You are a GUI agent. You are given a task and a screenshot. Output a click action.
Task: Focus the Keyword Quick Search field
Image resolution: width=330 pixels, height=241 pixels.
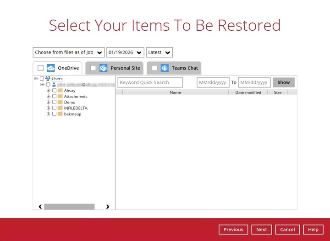point(150,82)
